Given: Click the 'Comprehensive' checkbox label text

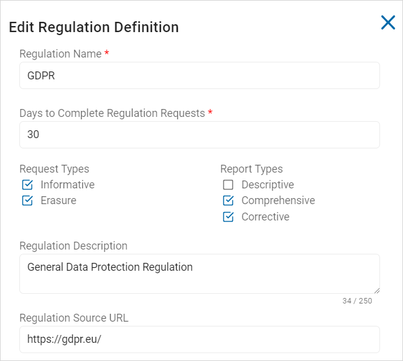Looking at the screenshot, I should click(x=278, y=200).
